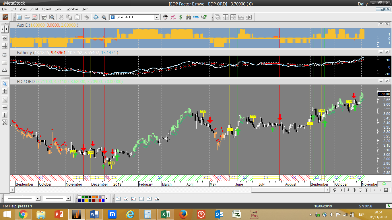
Task: Toggle chart layout number 3
Action: (133, 199)
